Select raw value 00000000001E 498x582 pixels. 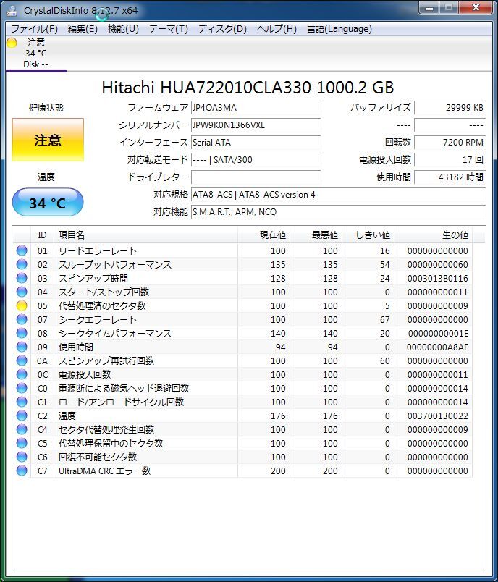point(438,333)
